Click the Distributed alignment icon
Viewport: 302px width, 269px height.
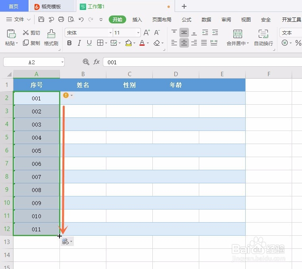click(x=214, y=43)
